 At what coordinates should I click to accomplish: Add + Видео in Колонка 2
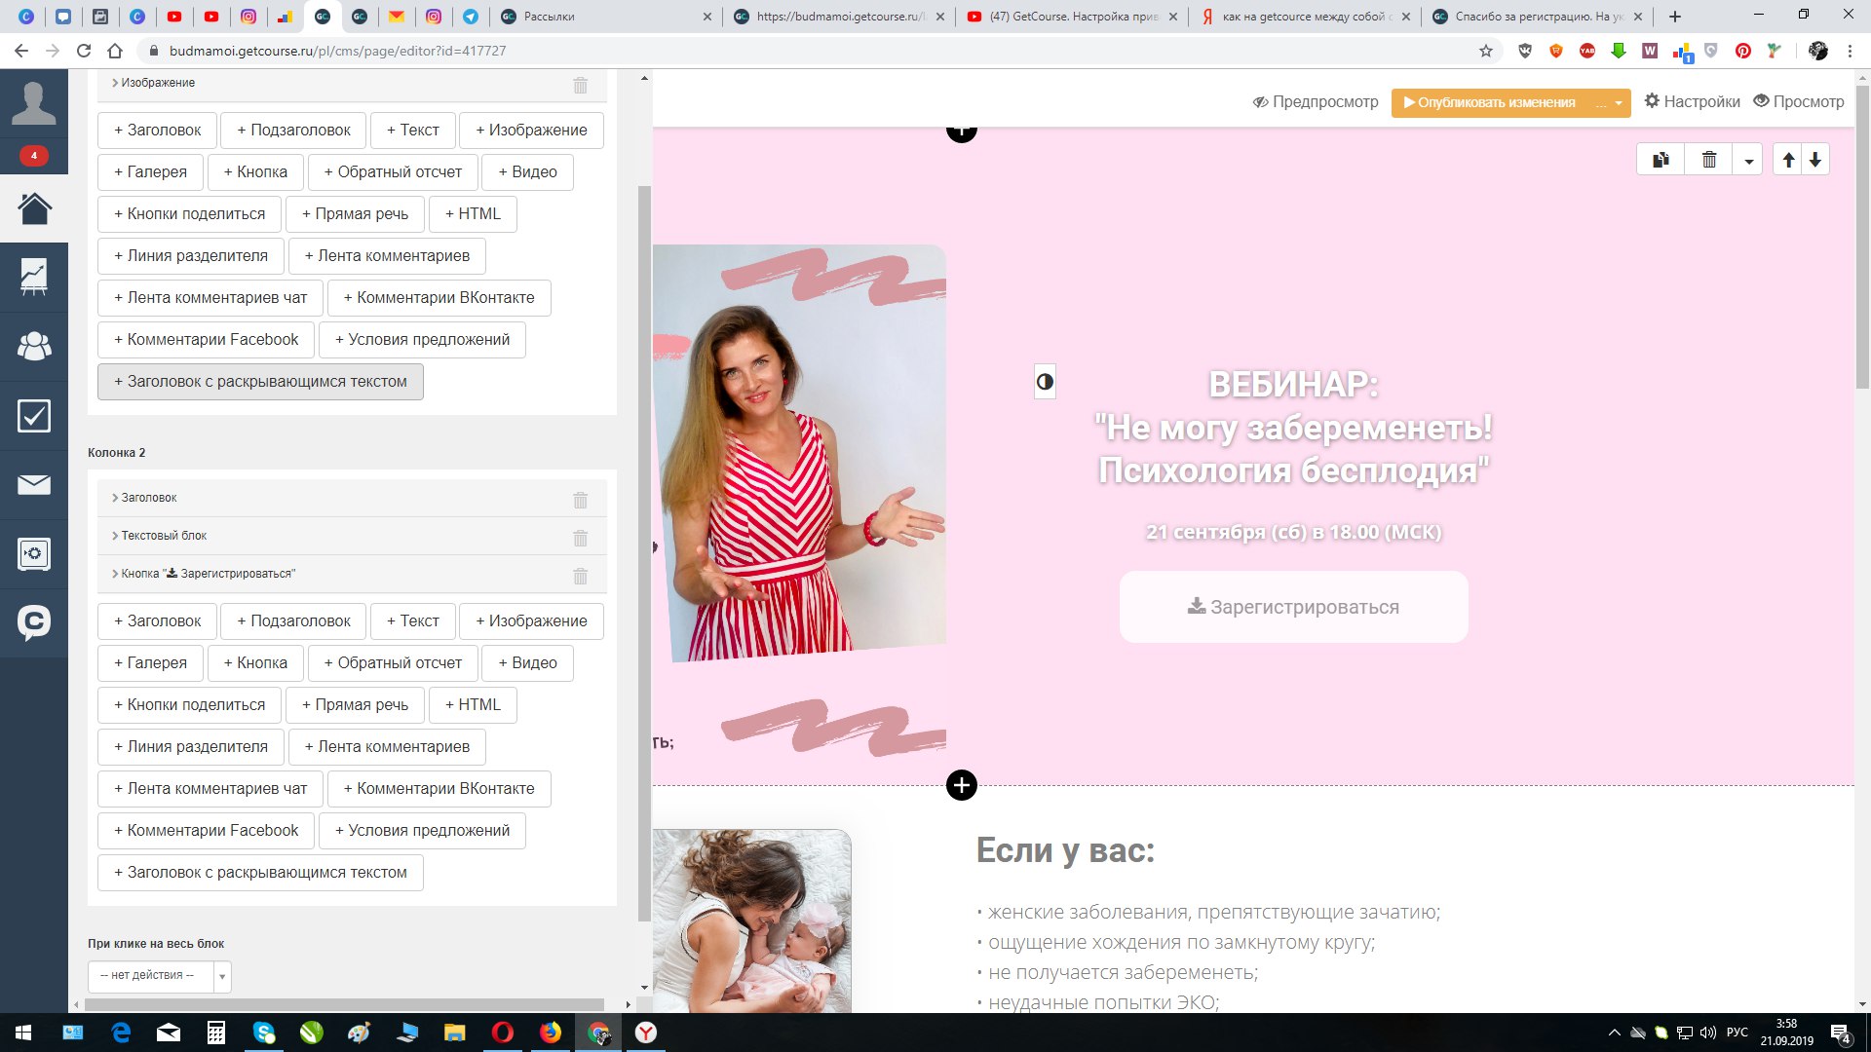tap(527, 663)
